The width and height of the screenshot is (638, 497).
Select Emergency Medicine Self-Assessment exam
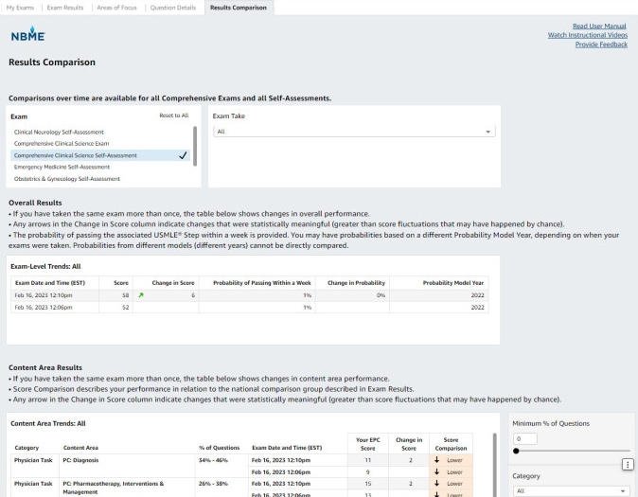coord(62,167)
